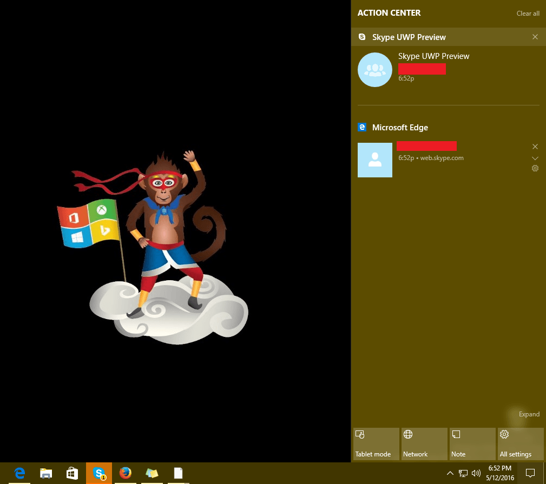Toggle the Action Center notification icon
This screenshot has height=484, width=546.
click(x=530, y=473)
